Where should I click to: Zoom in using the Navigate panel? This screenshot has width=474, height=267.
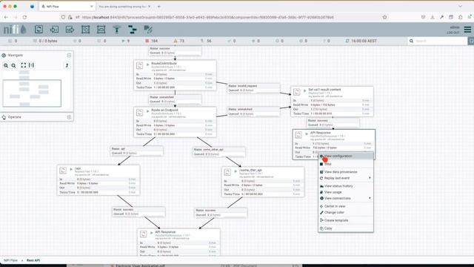[x=6, y=65]
